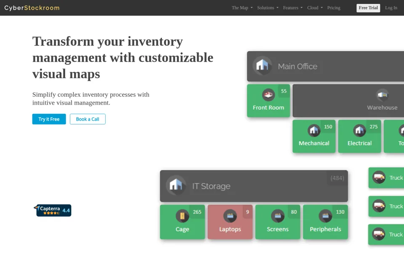Image resolution: width=404 pixels, height=269 pixels.
Task: Click the Cage locker icon
Action: 182,216
